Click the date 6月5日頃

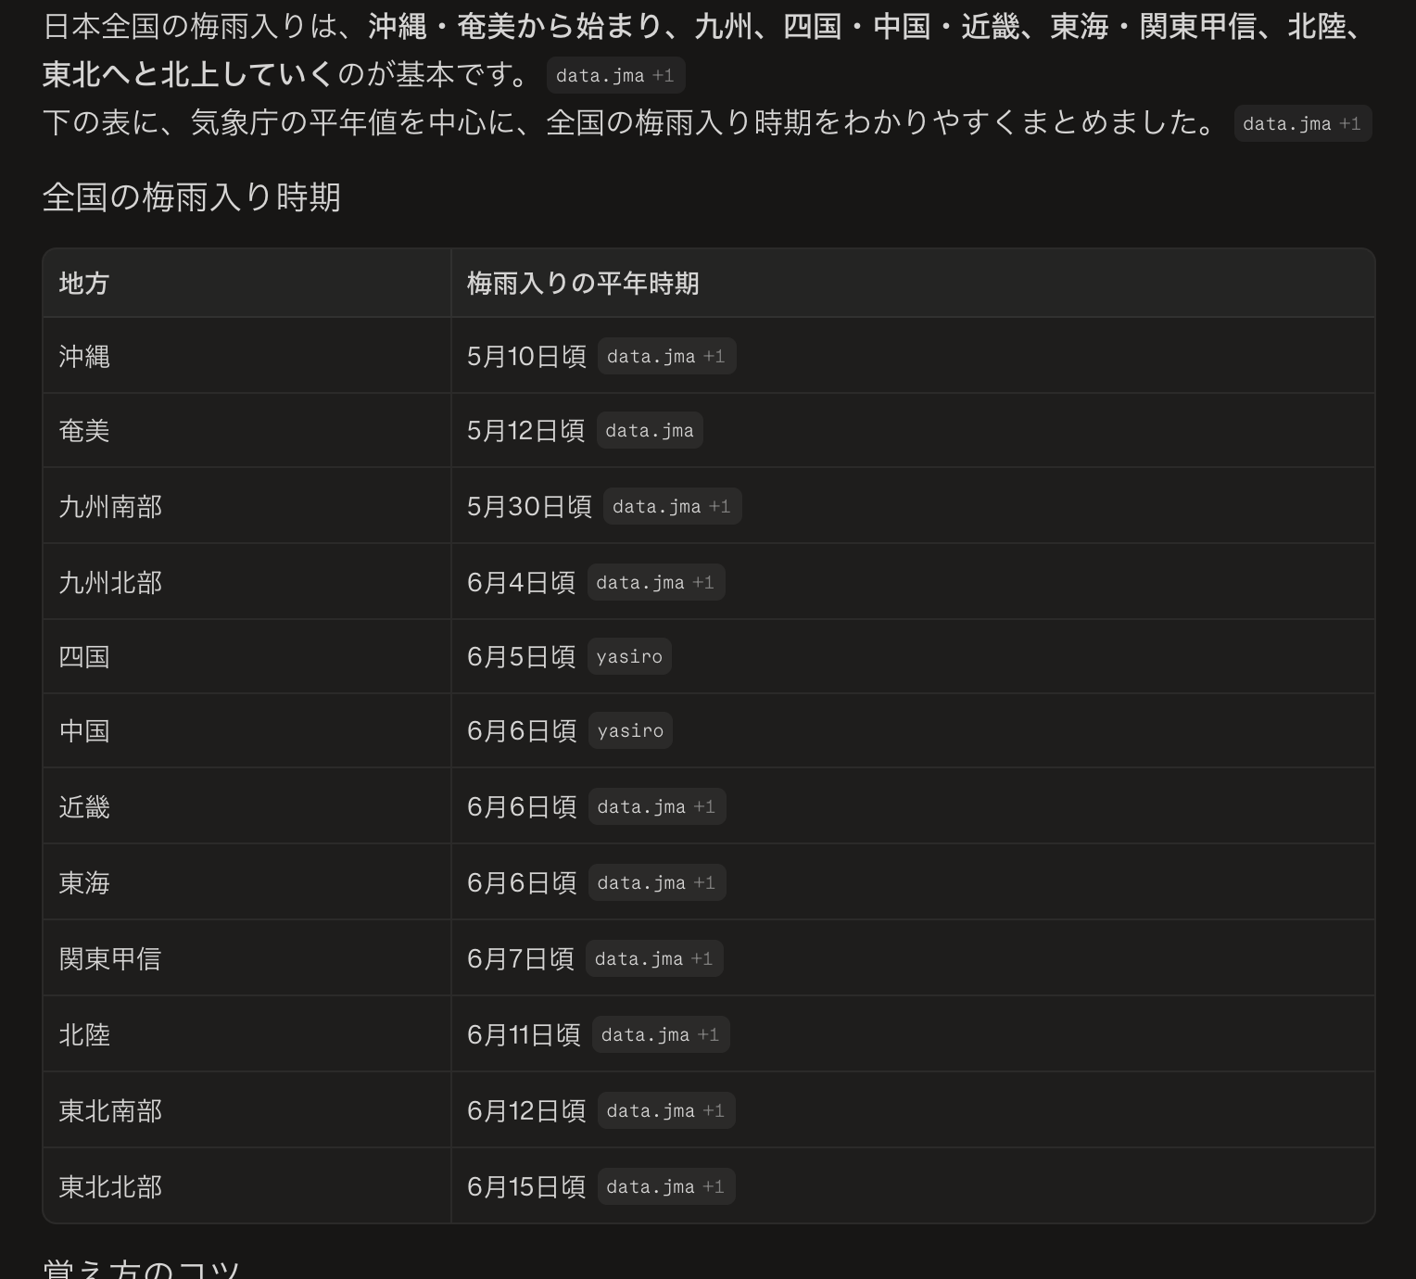point(521,657)
